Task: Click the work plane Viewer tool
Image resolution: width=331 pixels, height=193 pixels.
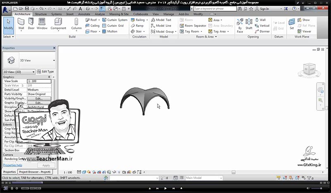Action: 304,31
